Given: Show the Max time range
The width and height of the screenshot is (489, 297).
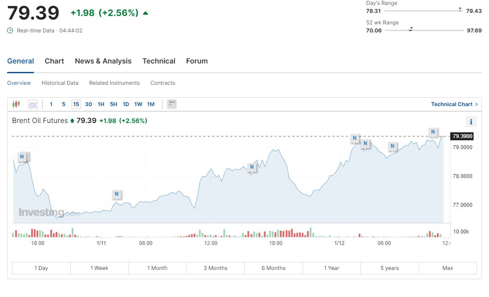Looking at the screenshot, I should [x=448, y=268].
